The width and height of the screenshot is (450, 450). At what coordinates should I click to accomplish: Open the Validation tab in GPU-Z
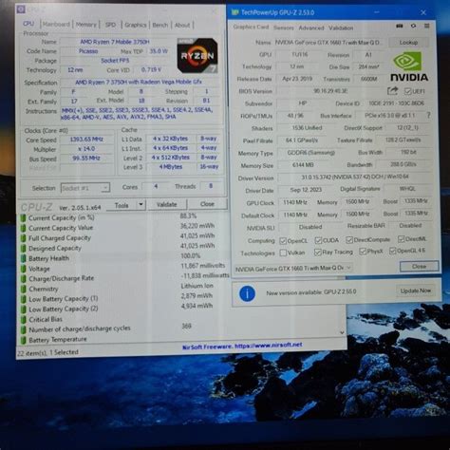[341, 28]
